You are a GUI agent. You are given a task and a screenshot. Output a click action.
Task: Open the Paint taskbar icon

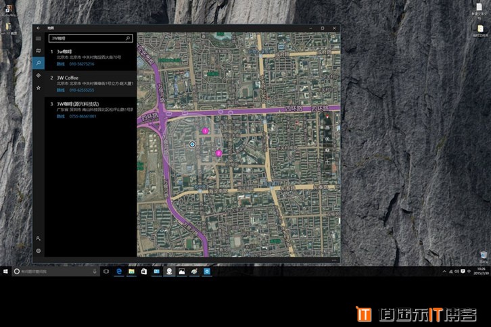pyautogui.click(x=194, y=272)
